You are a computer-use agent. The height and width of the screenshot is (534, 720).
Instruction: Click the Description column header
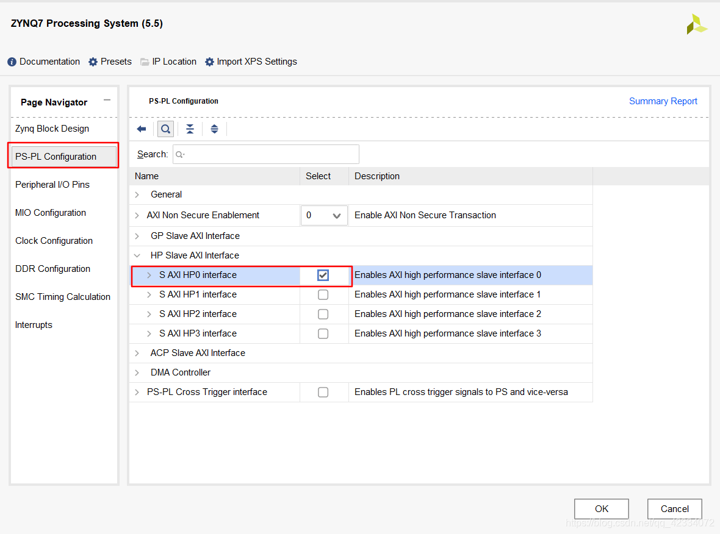tap(470, 176)
